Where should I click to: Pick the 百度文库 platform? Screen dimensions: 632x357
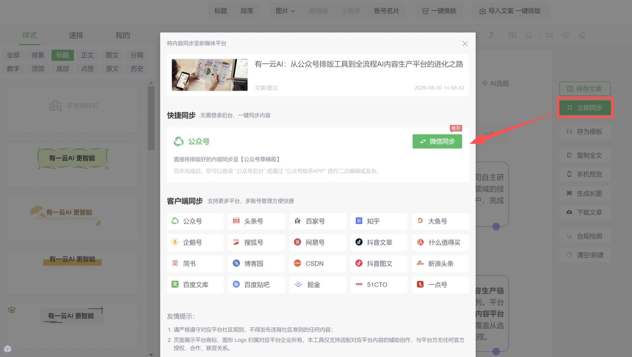coord(195,285)
